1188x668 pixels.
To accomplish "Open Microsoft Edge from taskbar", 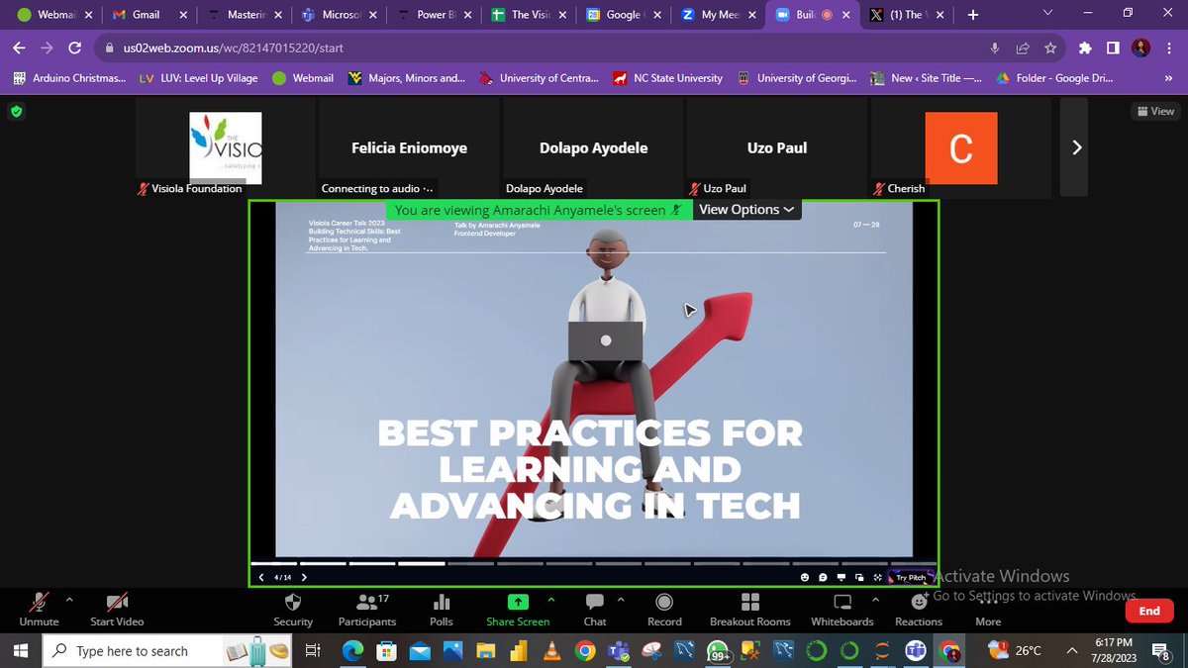I will tap(352, 650).
